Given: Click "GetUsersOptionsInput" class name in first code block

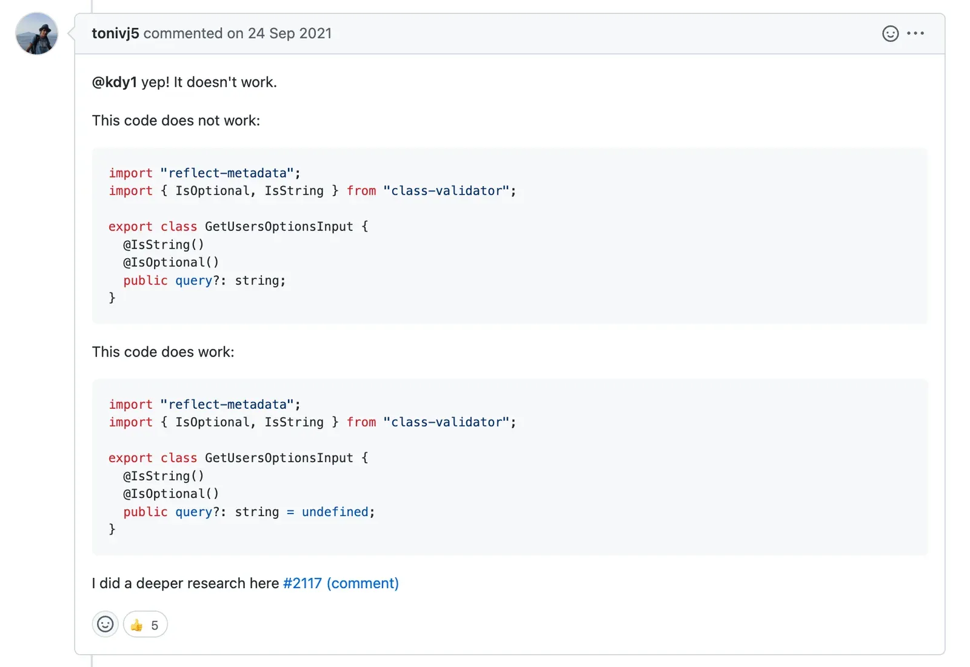Looking at the screenshot, I should pyautogui.click(x=279, y=227).
